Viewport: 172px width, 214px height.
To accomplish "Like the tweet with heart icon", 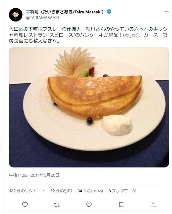I will point(89,205).
